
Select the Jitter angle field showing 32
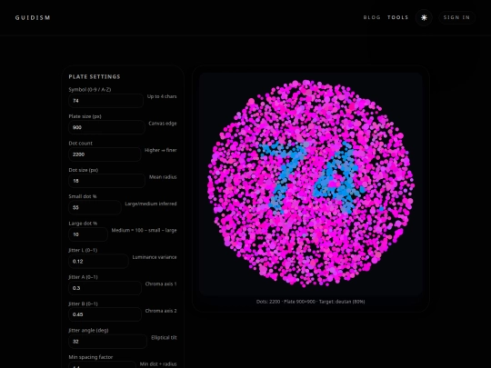tap(107, 342)
